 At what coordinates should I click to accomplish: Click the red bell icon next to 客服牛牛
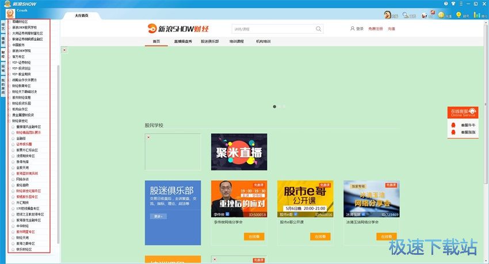click(x=453, y=125)
